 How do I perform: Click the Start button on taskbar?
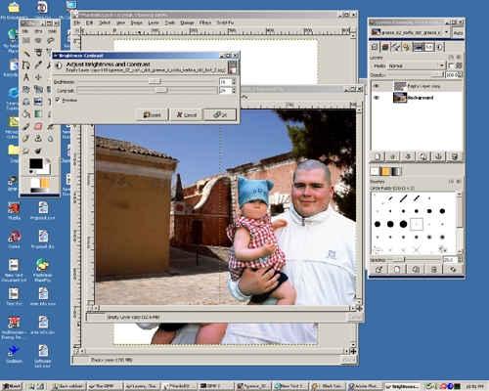point(11,386)
